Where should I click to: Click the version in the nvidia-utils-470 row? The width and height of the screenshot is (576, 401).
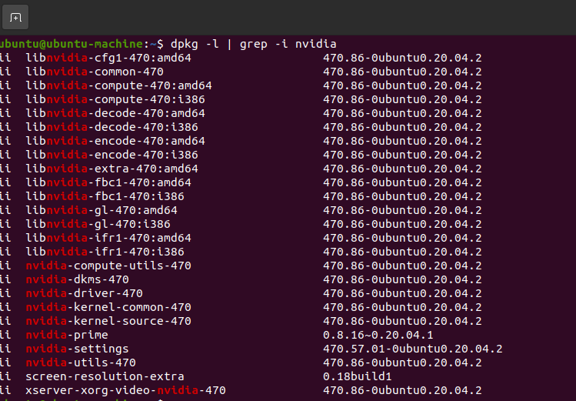tap(403, 363)
